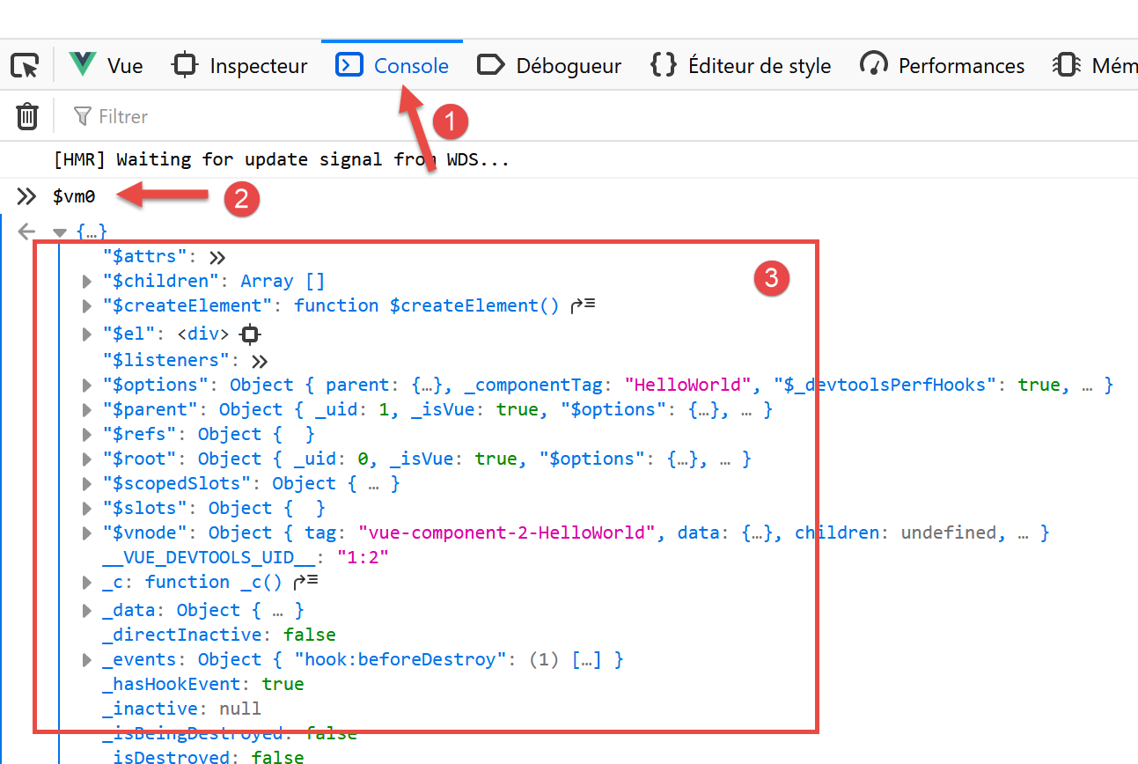Clear console with the trash icon

click(x=27, y=116)
